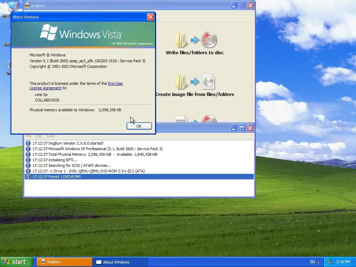Select 'Total Physical Memory: 2,096,556 KiB' log line

(139, 154)
